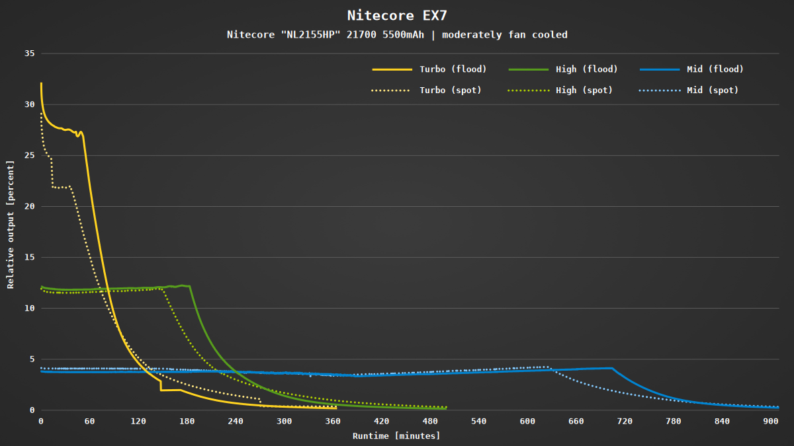Select the Relative output [percent] axis label
This screenshot has width=794, height=446.
click(x=11, y=225)
